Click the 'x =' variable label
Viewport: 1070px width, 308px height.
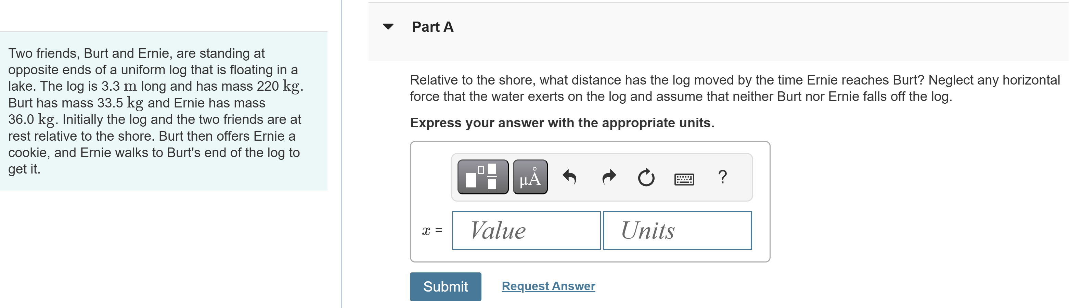[x=432, y=230]
